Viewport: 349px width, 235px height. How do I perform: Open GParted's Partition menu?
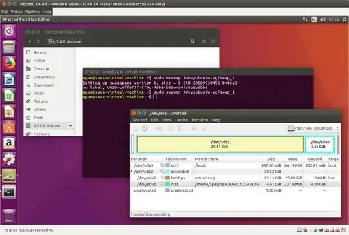(200, 120)
